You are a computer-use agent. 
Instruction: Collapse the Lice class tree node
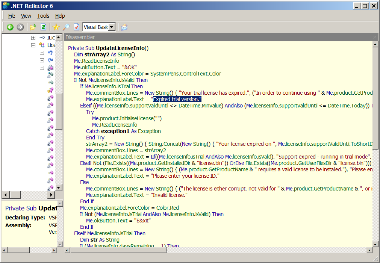33,45
